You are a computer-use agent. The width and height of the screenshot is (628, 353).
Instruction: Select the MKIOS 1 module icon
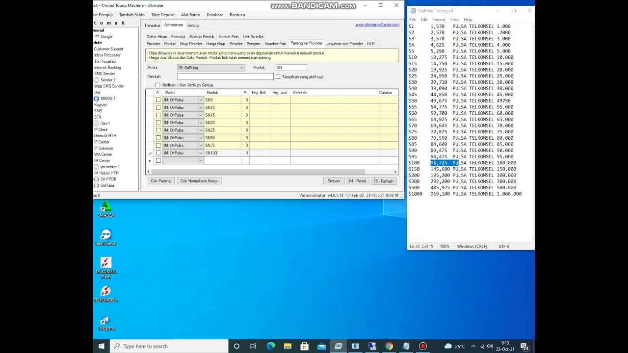pos(97,99)
